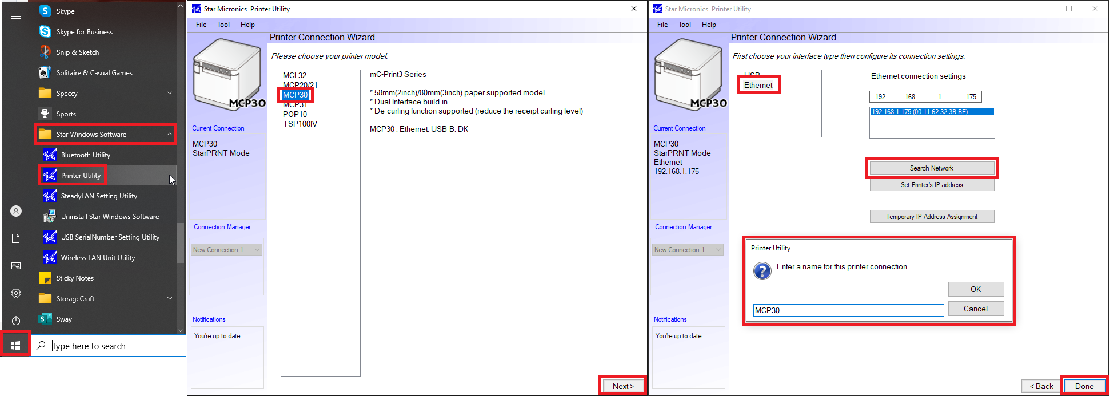The height and width of the screenshot is (397, 1110).
Task: Click the Type here to search box
Action: pos(109,346)
